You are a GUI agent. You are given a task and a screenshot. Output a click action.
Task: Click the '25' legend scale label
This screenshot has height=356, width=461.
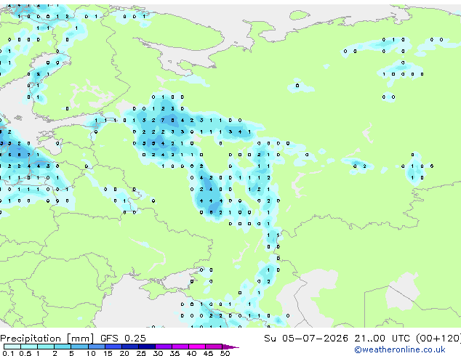pyautogui.click(x=141, y=353)
